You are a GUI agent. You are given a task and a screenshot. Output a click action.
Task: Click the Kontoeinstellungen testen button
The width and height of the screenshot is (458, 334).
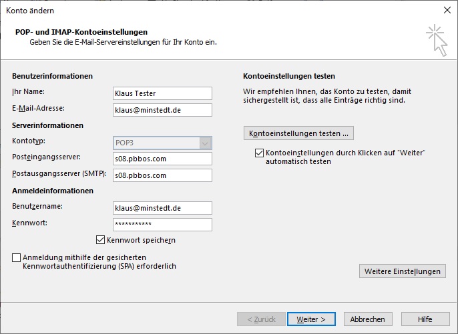click(298, 133)
